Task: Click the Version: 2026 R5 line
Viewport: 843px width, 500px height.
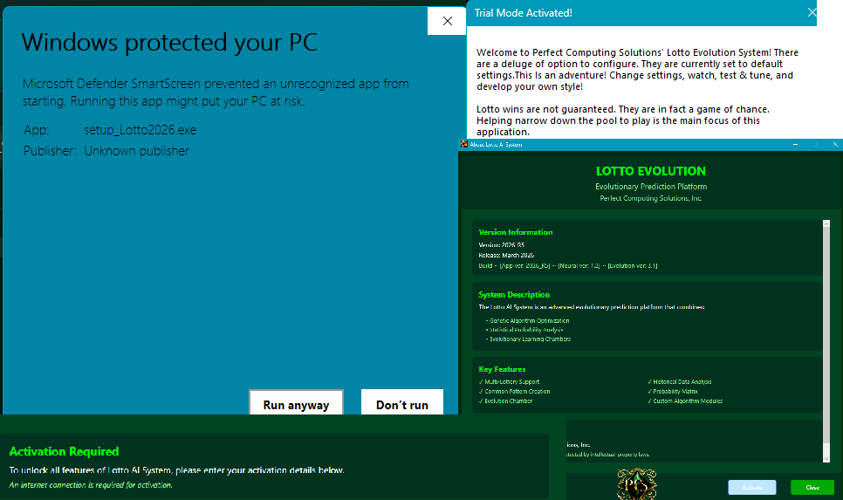Action: 502,244
